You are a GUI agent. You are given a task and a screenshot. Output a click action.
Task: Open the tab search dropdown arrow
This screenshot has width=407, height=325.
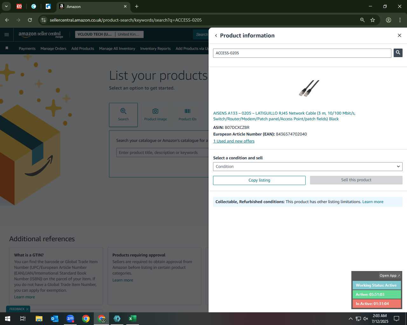(x=6, y=6)
